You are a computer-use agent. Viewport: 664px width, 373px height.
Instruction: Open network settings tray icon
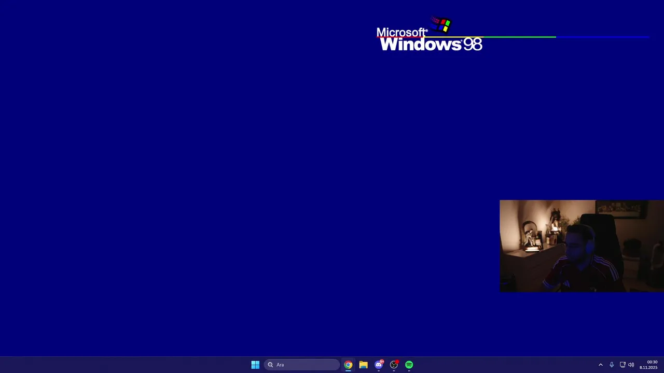622,365
